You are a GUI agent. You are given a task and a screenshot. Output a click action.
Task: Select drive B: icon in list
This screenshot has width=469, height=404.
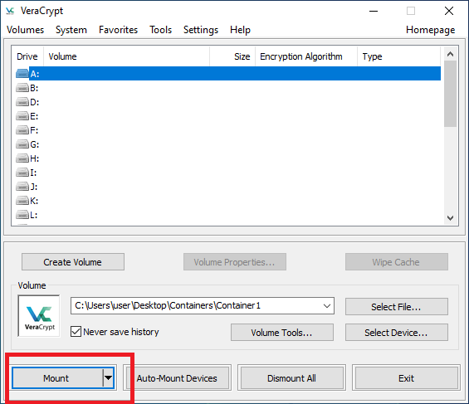[22, 88]
